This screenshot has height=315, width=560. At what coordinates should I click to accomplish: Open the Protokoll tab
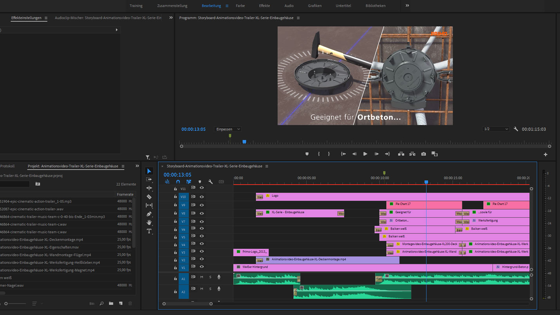[x=7, y=166]
